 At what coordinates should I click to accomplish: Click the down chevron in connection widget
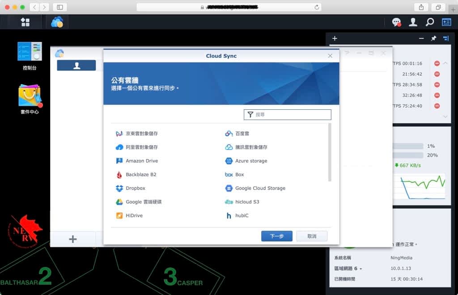[445, 116]
